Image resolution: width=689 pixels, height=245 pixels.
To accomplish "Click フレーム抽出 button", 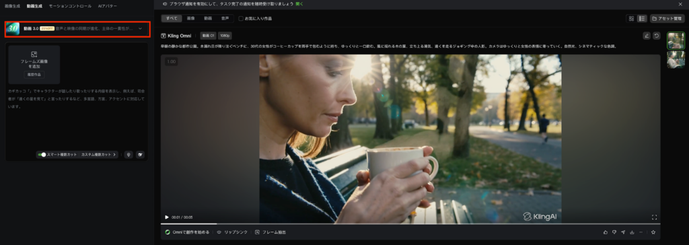I will [x=270, y=232].
